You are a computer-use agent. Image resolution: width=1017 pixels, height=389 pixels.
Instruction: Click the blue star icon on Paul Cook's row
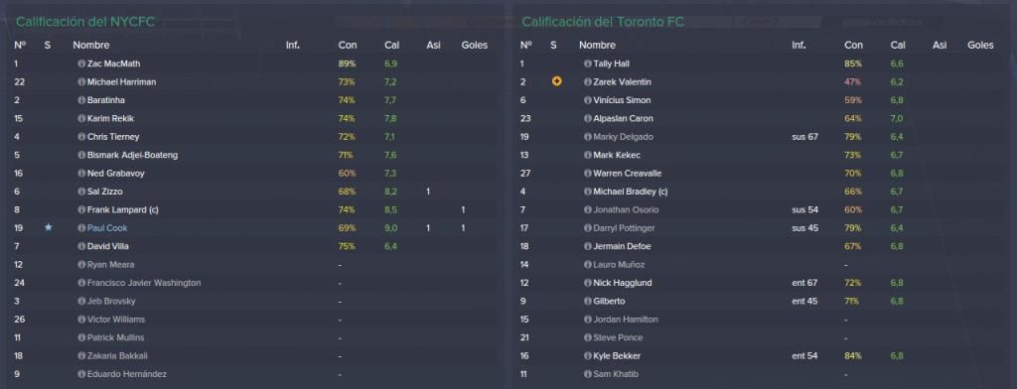49,228
